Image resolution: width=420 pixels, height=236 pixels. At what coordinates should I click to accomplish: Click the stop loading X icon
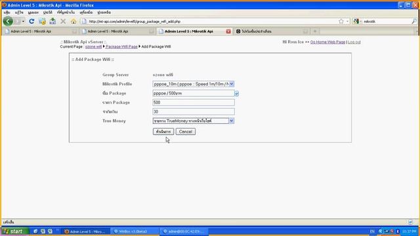(x=63, y=21)
